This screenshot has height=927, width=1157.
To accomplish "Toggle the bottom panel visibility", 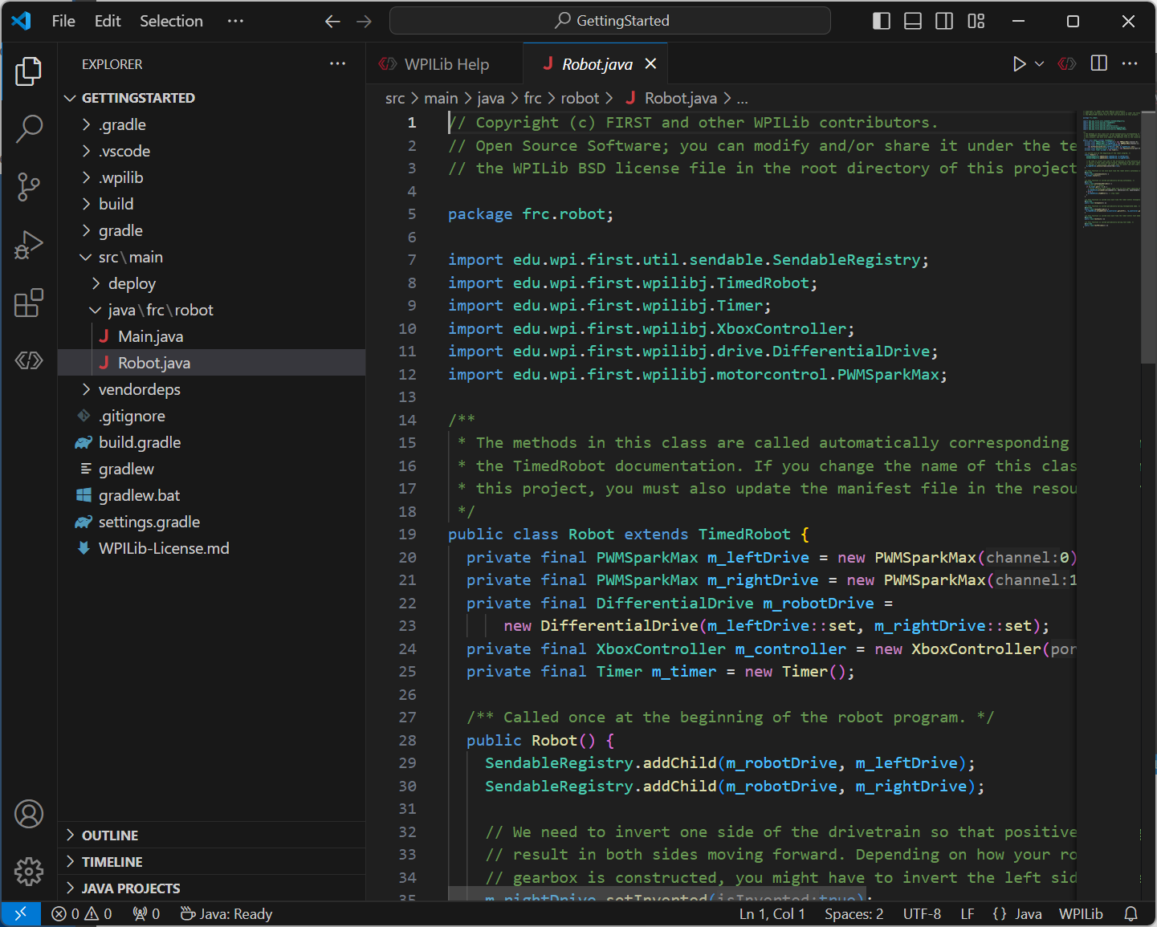I will click(x=912, y=21).
